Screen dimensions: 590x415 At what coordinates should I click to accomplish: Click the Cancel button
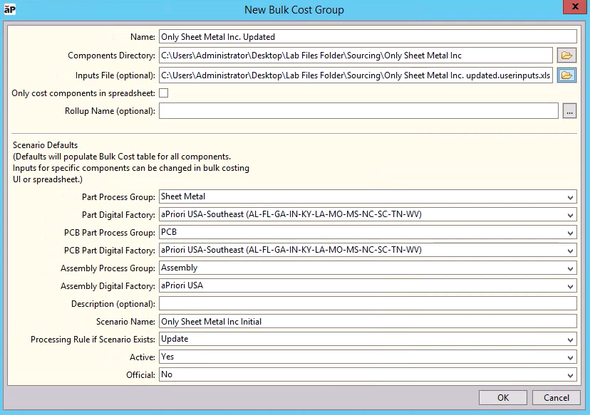(557, 398)
